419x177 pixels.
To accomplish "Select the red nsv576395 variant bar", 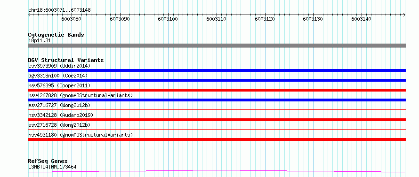I will pyautogui.click(x=217, y=90).
